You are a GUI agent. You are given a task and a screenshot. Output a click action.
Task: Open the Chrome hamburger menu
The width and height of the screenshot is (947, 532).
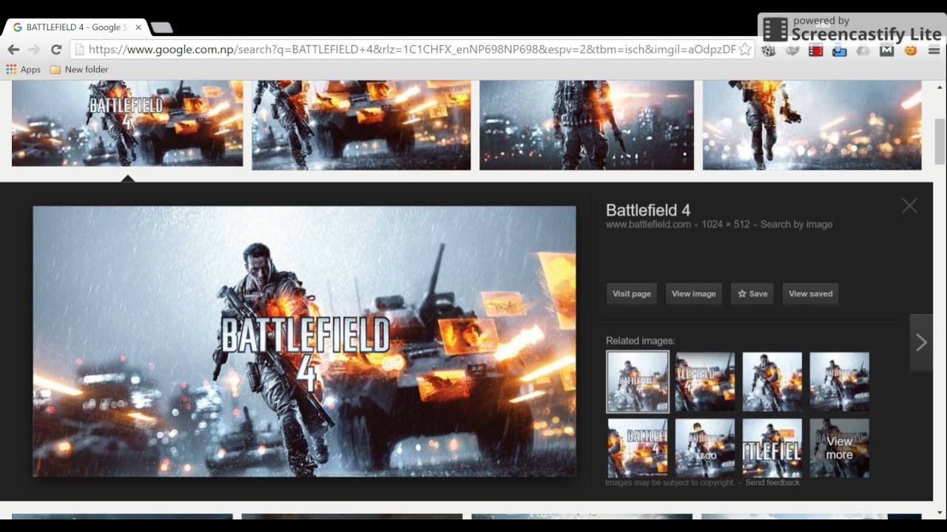coord(934,50)
